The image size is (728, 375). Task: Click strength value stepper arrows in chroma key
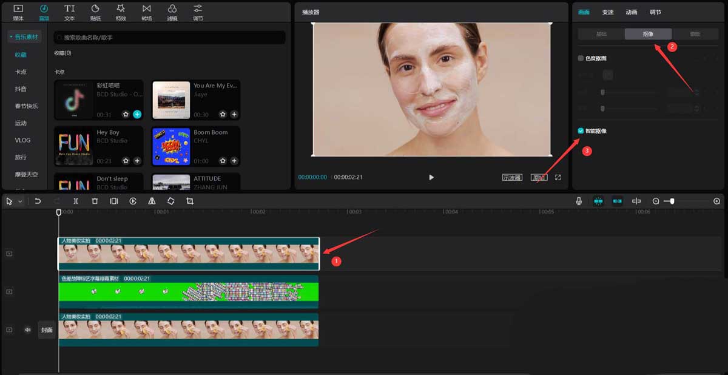[x=696, y=92]
